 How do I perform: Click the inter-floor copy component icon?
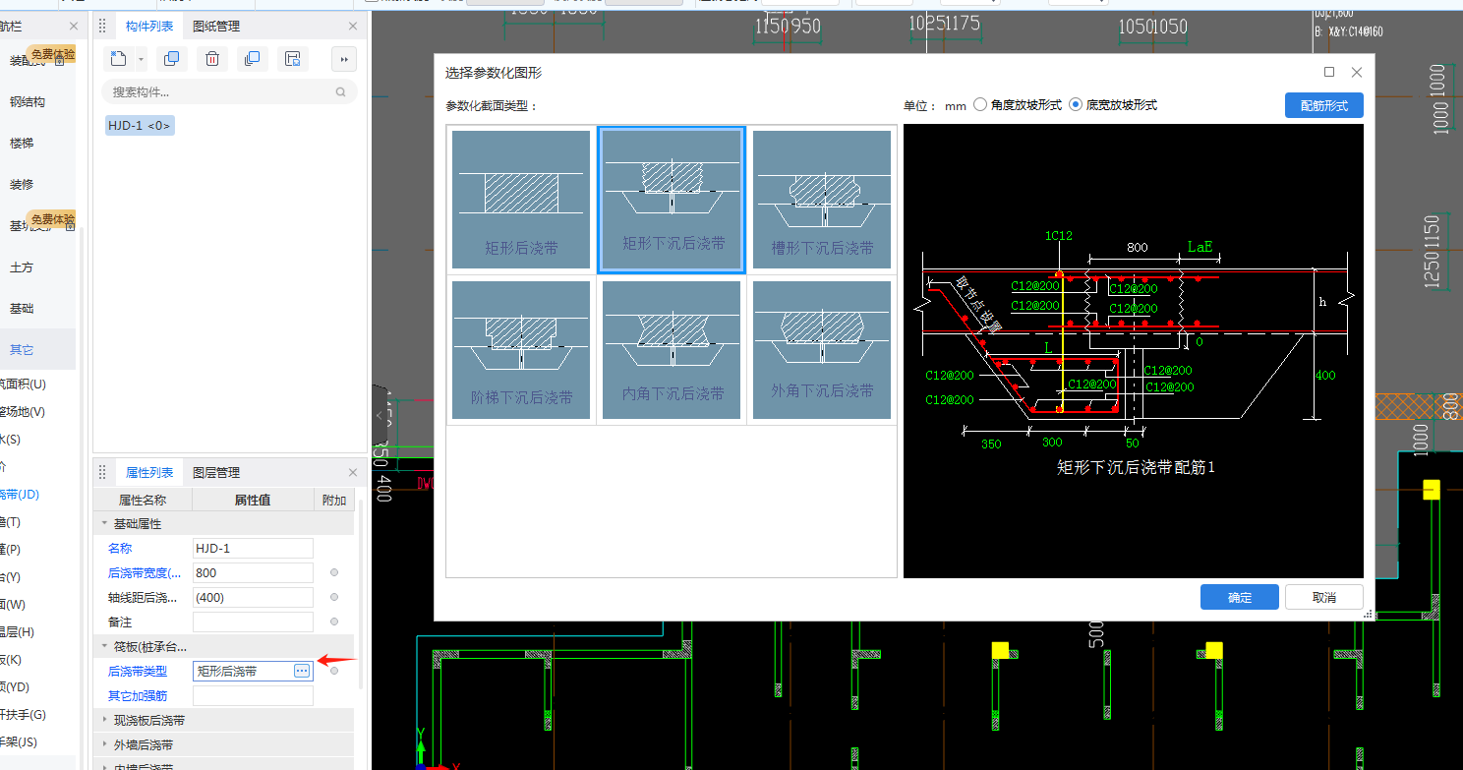pyautogui.click(x=252, y=59)
